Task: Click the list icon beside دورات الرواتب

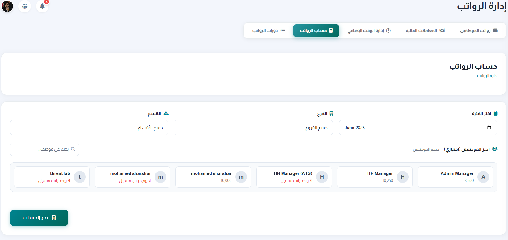Action: 283,31
